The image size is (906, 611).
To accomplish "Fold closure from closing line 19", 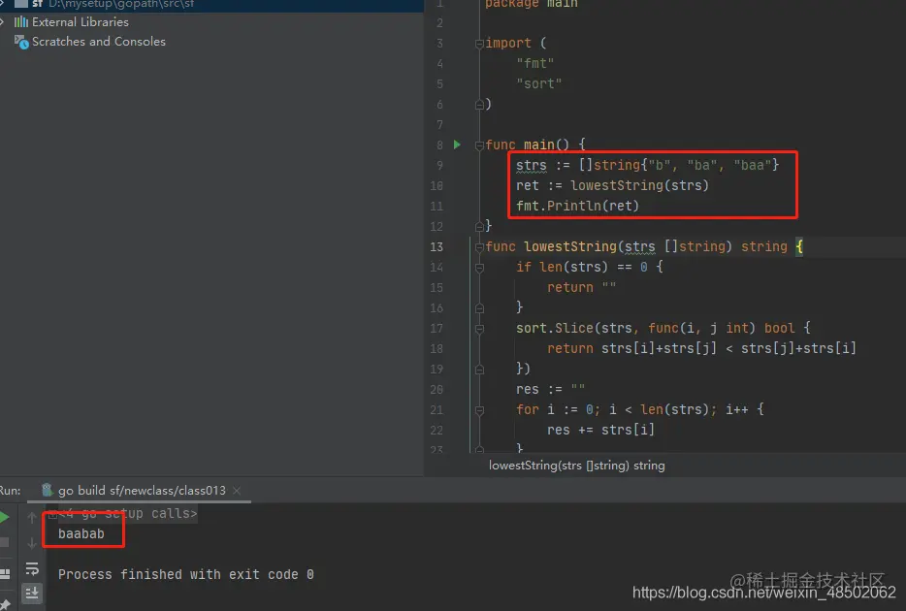I will pyautogui.click(x=479, y=370).
